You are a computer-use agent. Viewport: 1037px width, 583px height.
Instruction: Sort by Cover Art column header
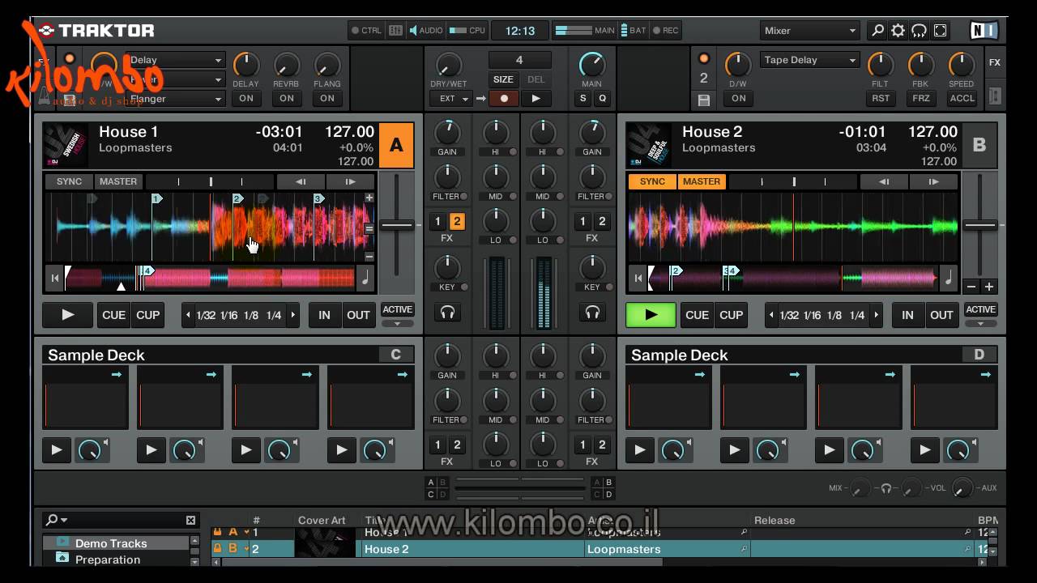(x=322, y=521)
